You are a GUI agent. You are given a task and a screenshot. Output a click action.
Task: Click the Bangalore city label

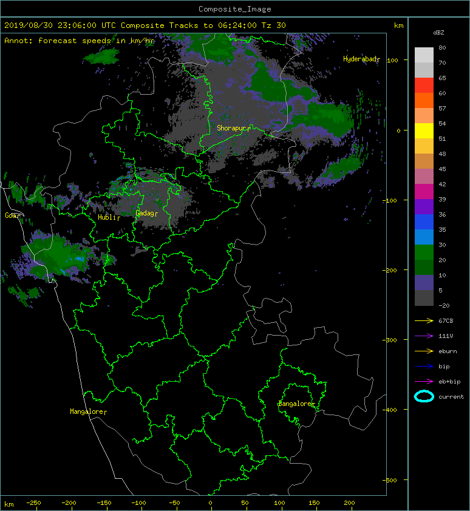pos(295,404)
